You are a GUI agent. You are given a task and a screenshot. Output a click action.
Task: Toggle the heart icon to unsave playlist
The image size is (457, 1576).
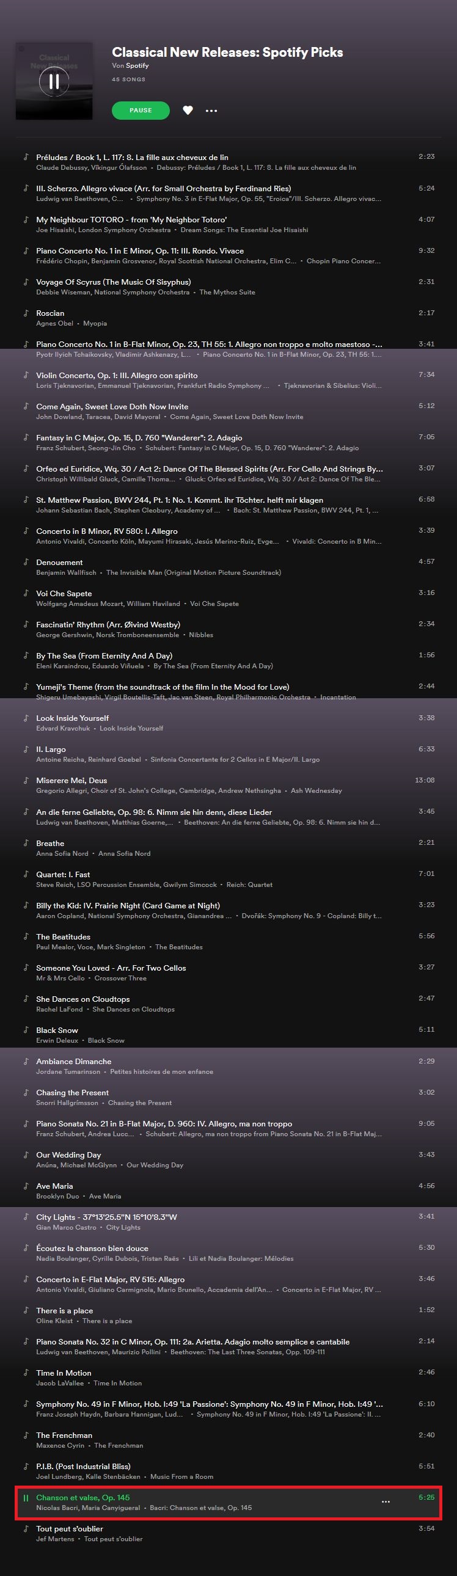(188, 110)
